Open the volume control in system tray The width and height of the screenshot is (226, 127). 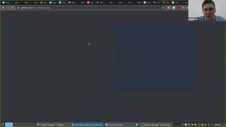(192, 125)
